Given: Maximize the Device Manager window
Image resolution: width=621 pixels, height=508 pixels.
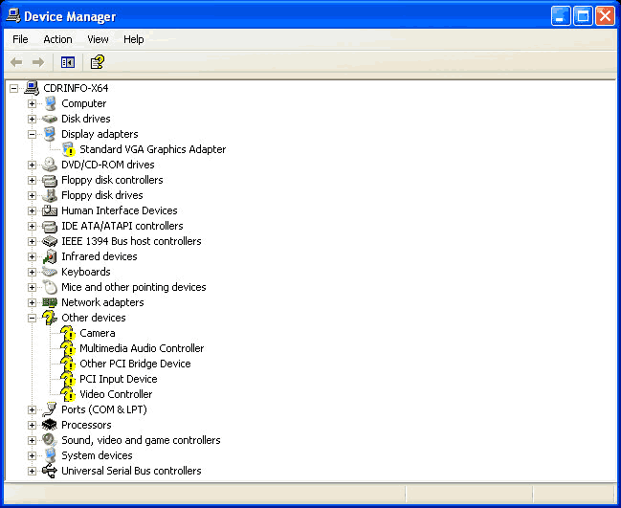Looking at the screenshot, I should point(583,16).
